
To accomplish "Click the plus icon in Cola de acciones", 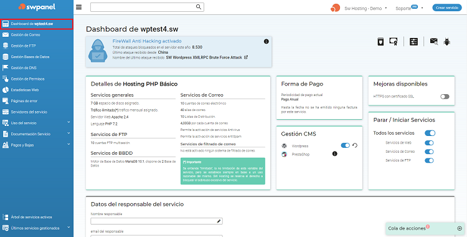I will [460, 228].
